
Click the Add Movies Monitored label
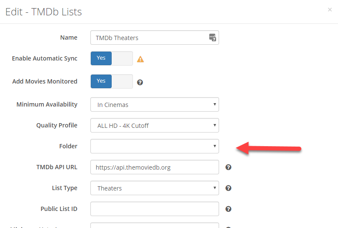point(45,81)
